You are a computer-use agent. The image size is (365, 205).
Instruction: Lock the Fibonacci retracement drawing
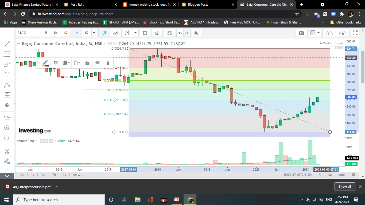(87, 63)
